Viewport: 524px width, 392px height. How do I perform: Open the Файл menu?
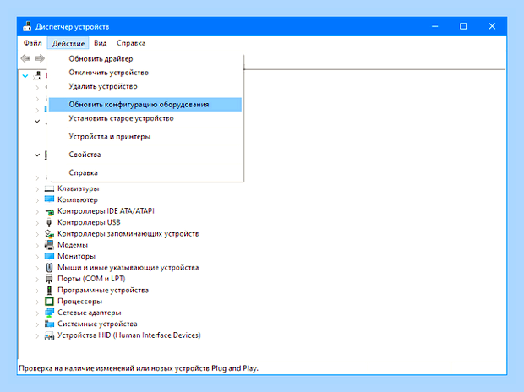32,43
